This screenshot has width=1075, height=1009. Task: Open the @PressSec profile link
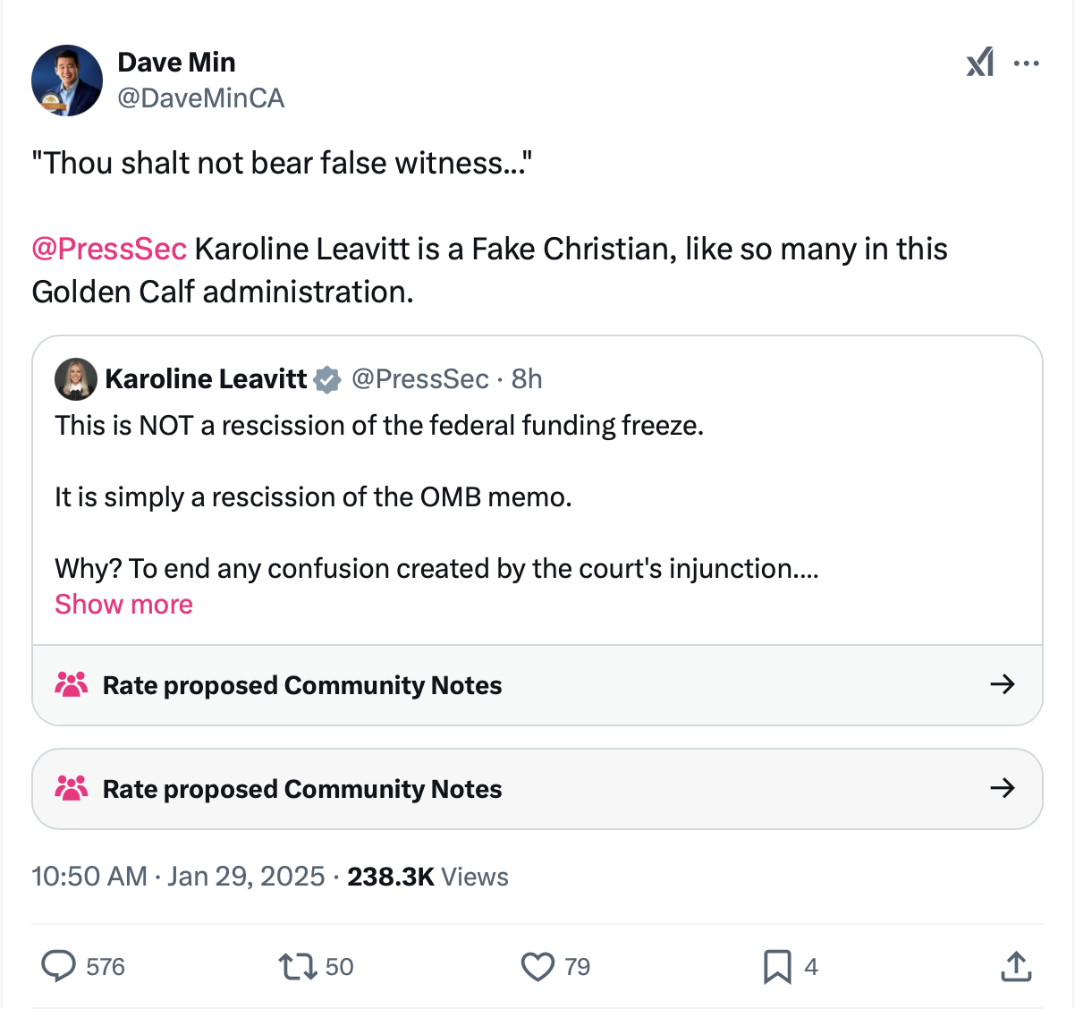pos(109,249)
